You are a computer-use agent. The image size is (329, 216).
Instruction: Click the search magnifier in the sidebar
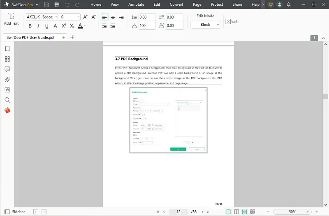coord(7,100)
